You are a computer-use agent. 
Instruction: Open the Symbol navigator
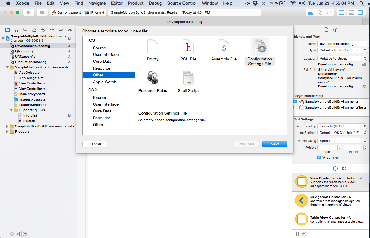tap(17, 29)
